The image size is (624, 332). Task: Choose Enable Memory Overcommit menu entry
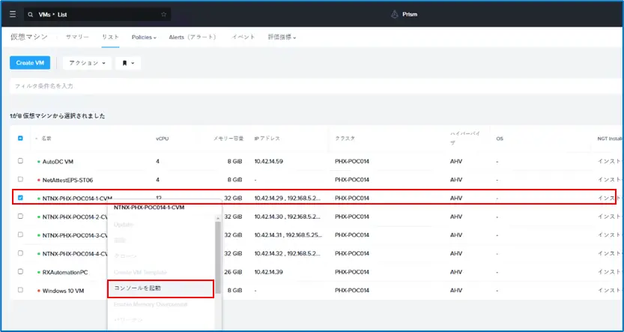coord(151,304)
